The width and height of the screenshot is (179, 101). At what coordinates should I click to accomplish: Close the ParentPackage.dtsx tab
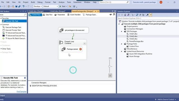click(98, 11)
